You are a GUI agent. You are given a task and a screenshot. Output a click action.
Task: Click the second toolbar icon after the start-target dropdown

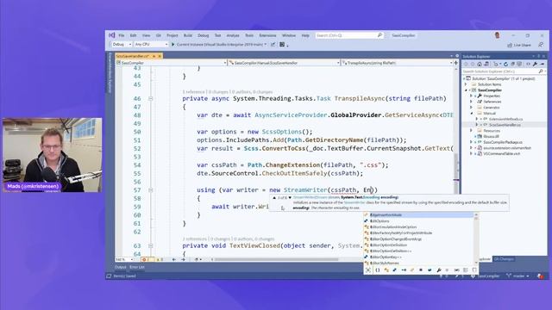pyautogui.click(x=282, y=45)
